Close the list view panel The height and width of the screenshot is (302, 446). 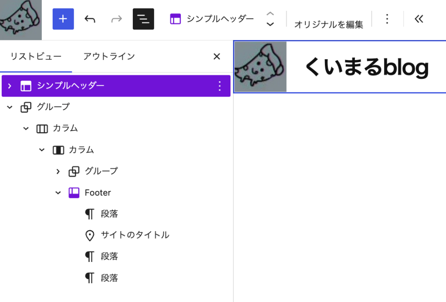click(217, 57)
